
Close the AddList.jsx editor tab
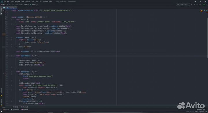click(16, 8)
